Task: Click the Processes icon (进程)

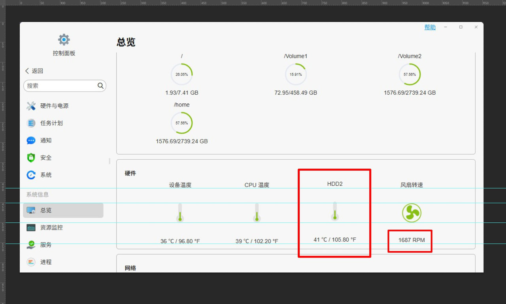Action: tap(31, 262)
